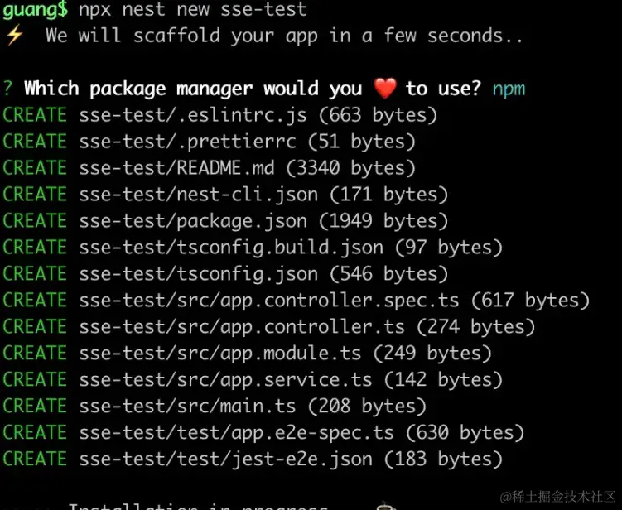
Task: Click the sse-test/.prettierrc file path
Action: pyautogui.click(x=188, y=142)
